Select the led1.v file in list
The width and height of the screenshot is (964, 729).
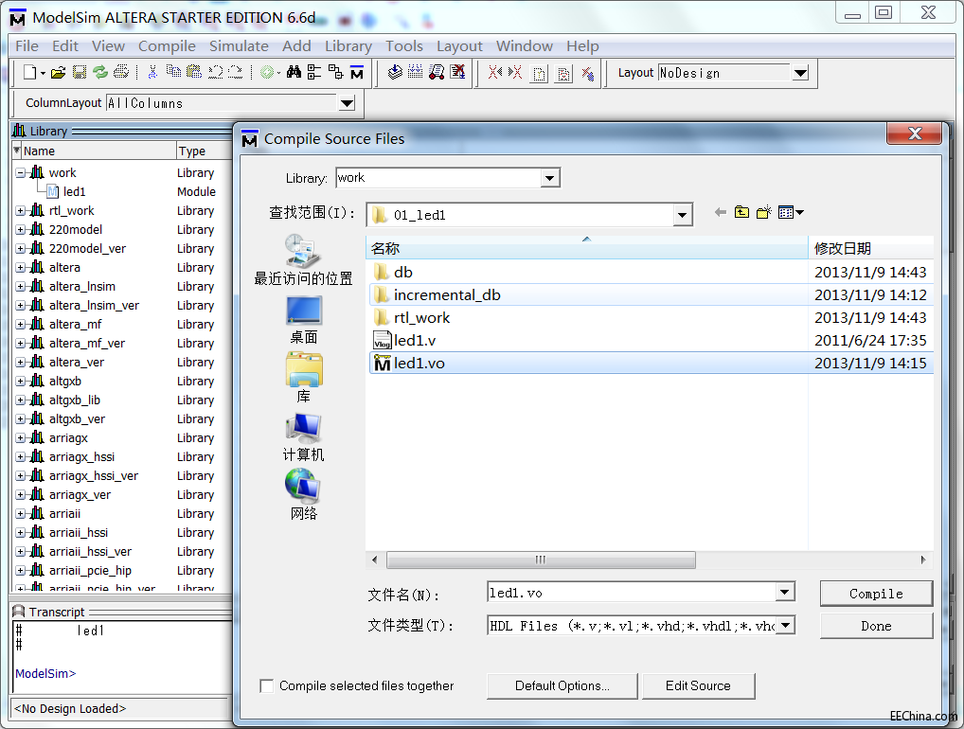click(x=415, y=341)
